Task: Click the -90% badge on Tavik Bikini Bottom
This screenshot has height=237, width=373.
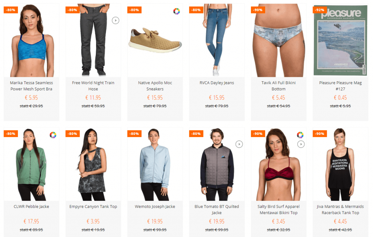Action: pos(258,10)
